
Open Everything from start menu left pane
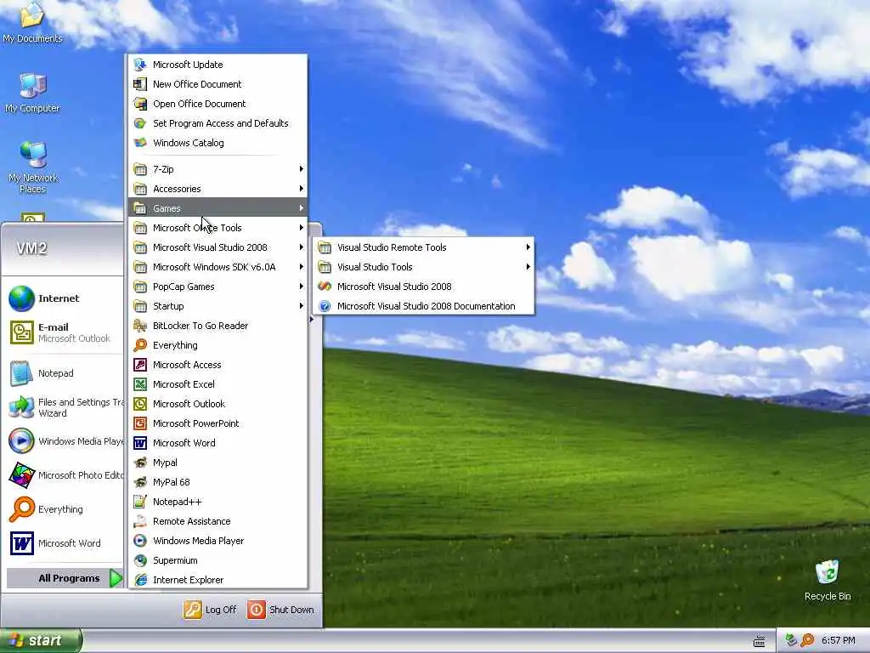[64, 509]
